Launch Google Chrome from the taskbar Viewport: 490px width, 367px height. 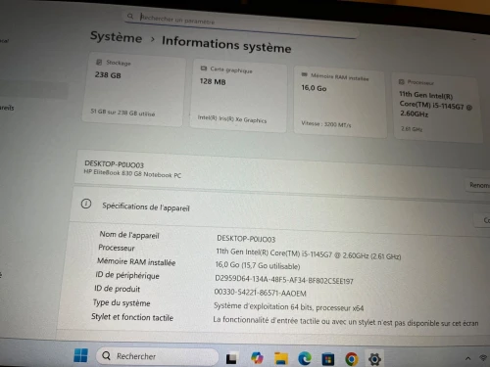(x=352, y=359)
